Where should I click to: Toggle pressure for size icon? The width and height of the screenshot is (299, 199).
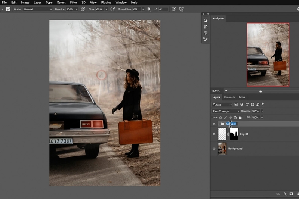173,9
